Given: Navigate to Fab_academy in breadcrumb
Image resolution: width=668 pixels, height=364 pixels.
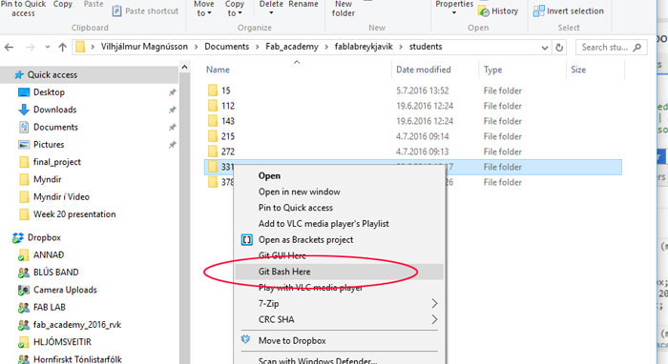Looking at the screenshot, I should [x=292, y=47].
